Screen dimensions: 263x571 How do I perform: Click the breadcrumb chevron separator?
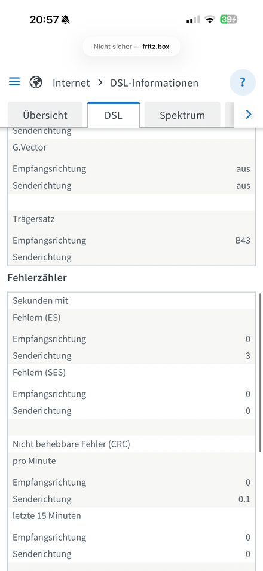click(100, 82)
